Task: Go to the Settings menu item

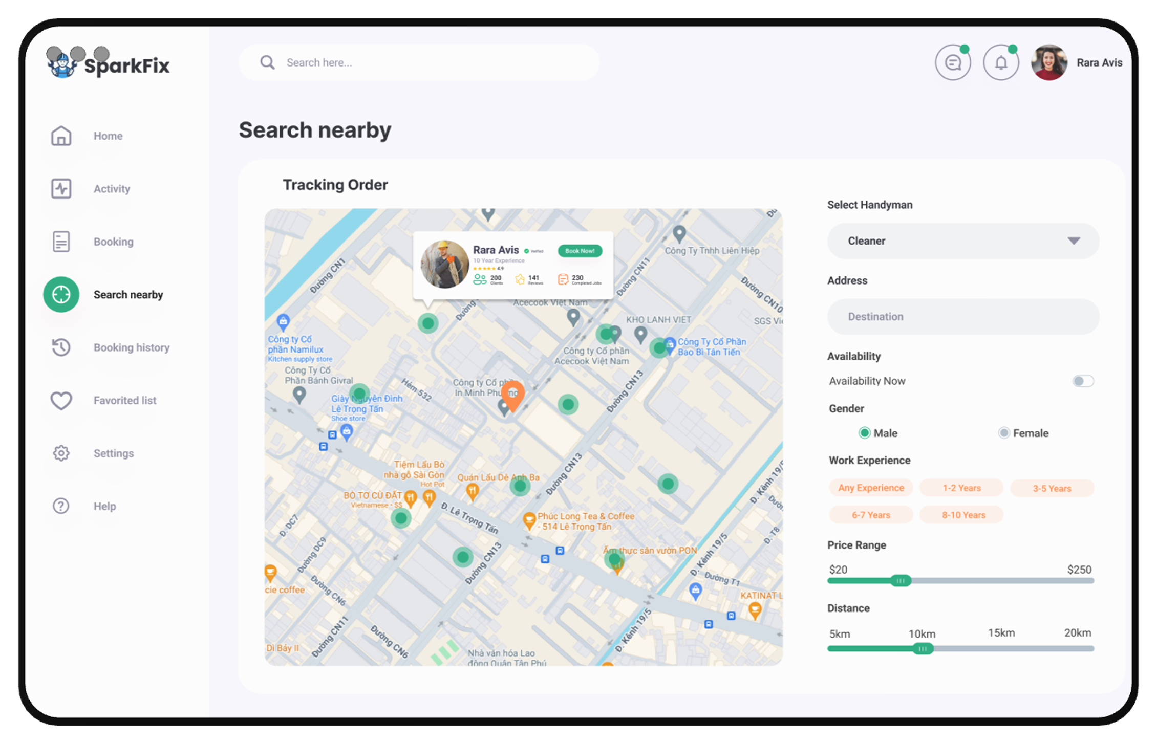Action: click(x=61, y=453)
